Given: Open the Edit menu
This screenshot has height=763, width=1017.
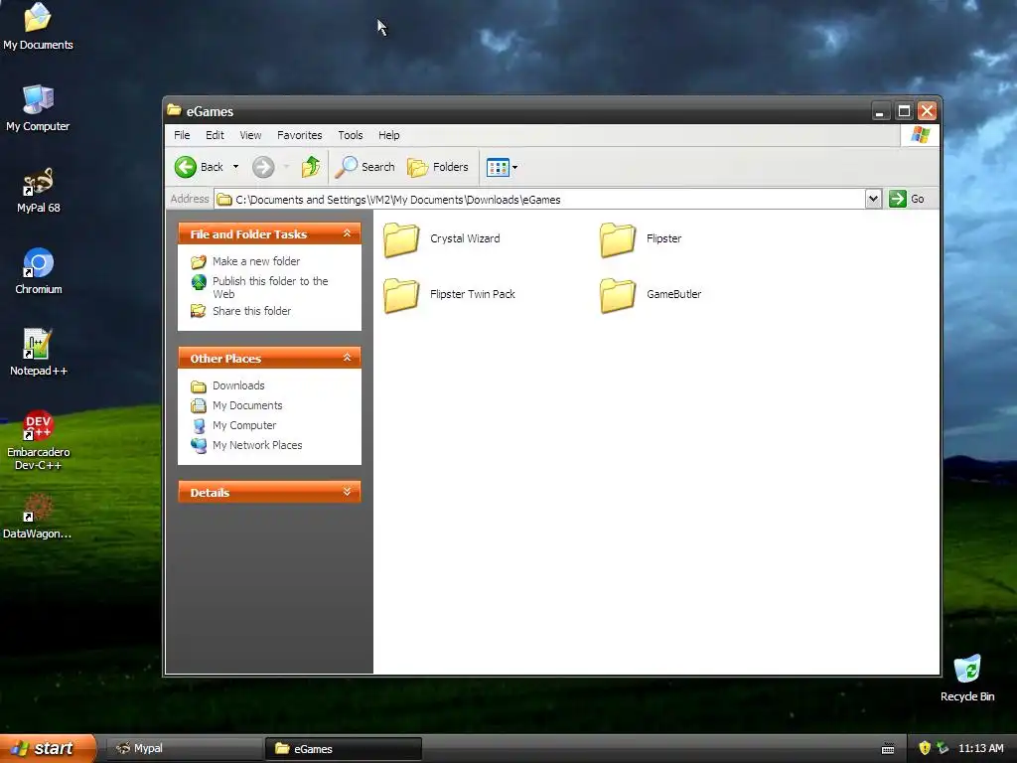Looking at the screenshot, I should (215, 135).
